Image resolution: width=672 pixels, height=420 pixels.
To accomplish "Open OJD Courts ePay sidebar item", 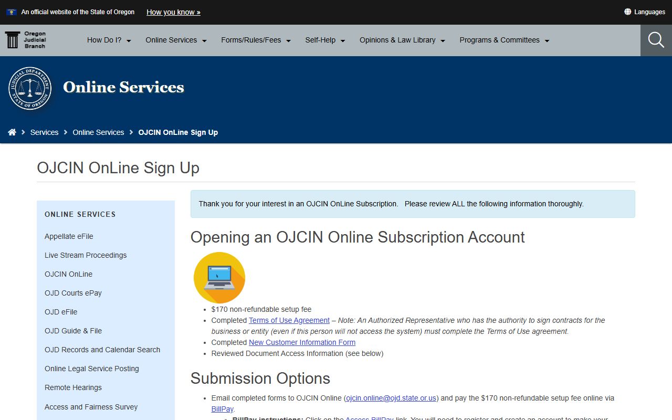I will click(73, 293).
